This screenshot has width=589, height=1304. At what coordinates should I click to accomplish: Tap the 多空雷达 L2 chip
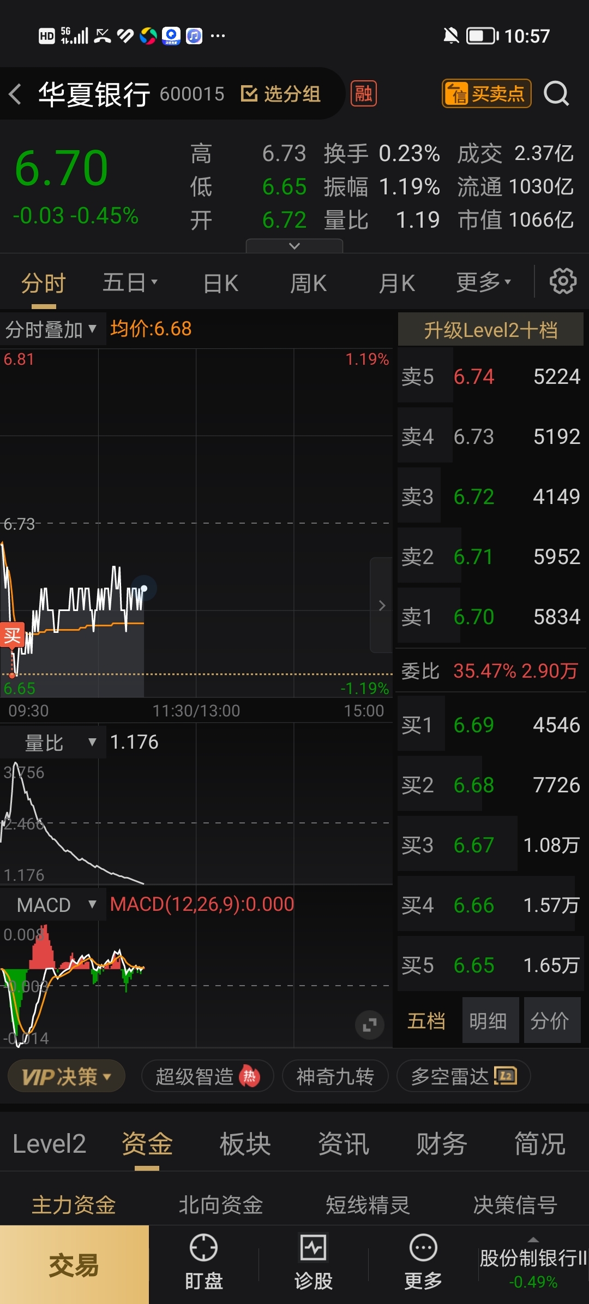464,1076
